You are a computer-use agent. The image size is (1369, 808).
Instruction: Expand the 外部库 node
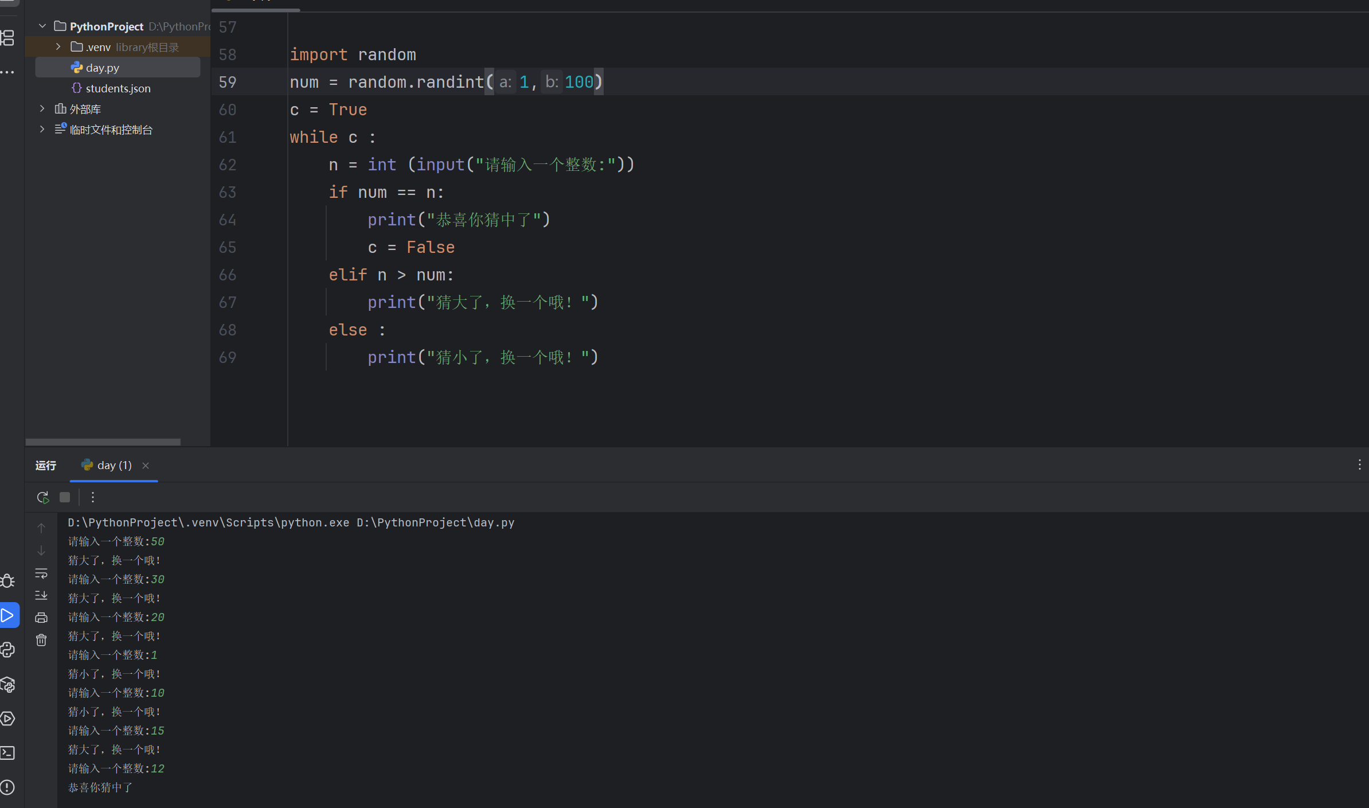(x=41, y=108)
